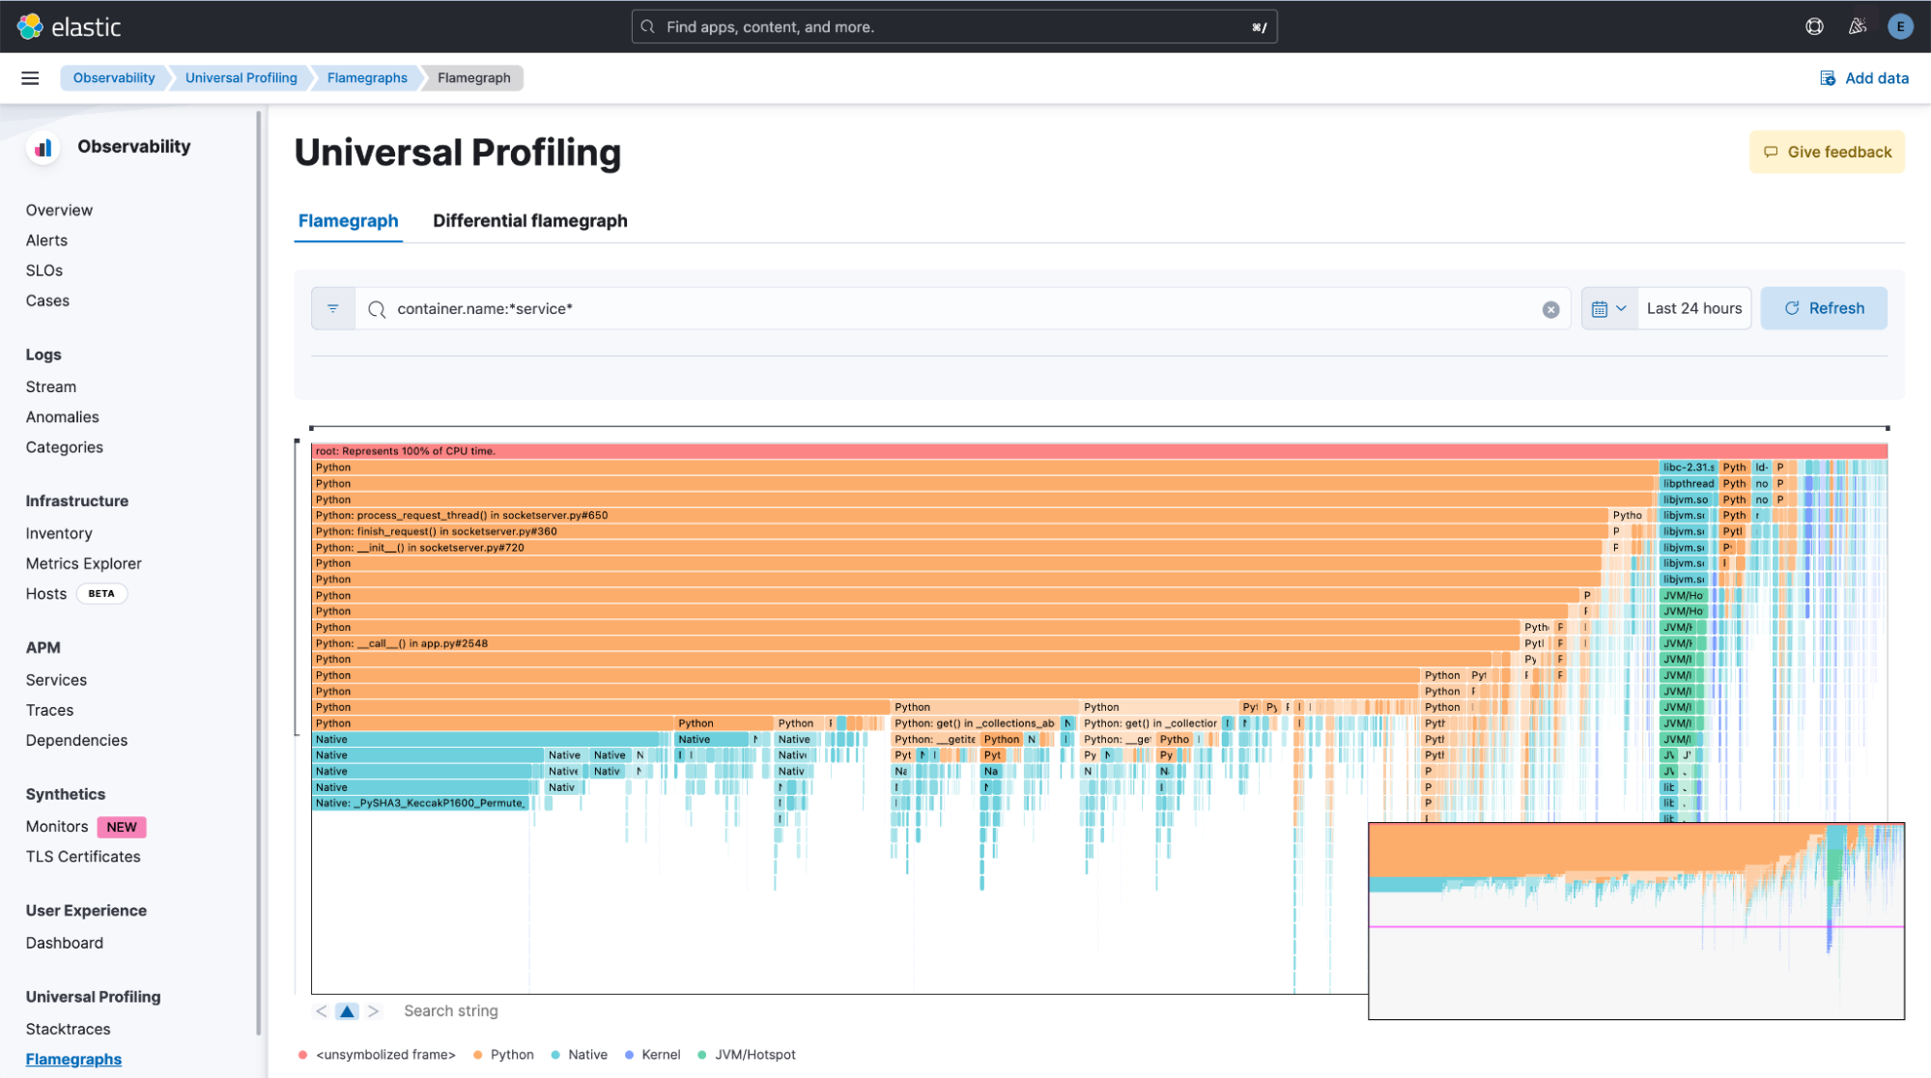Screen dimensions: 1931x1078
Task: Click the Universal Profiling filter icon
Action: [333, 307]
